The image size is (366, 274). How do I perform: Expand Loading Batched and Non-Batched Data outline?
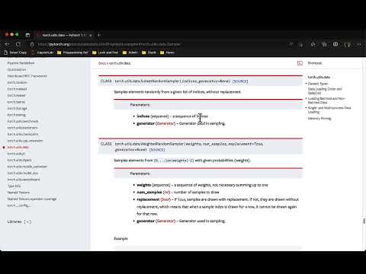[x=307, y=98]
